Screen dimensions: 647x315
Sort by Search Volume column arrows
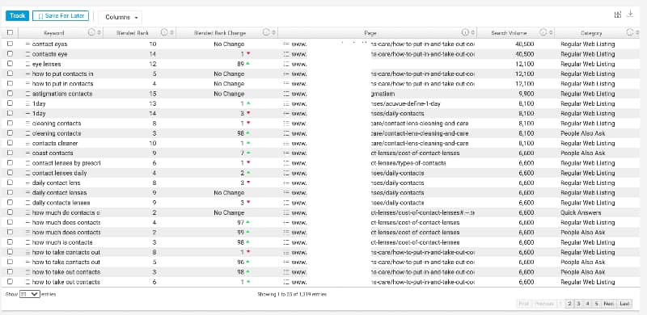(551, 32)
